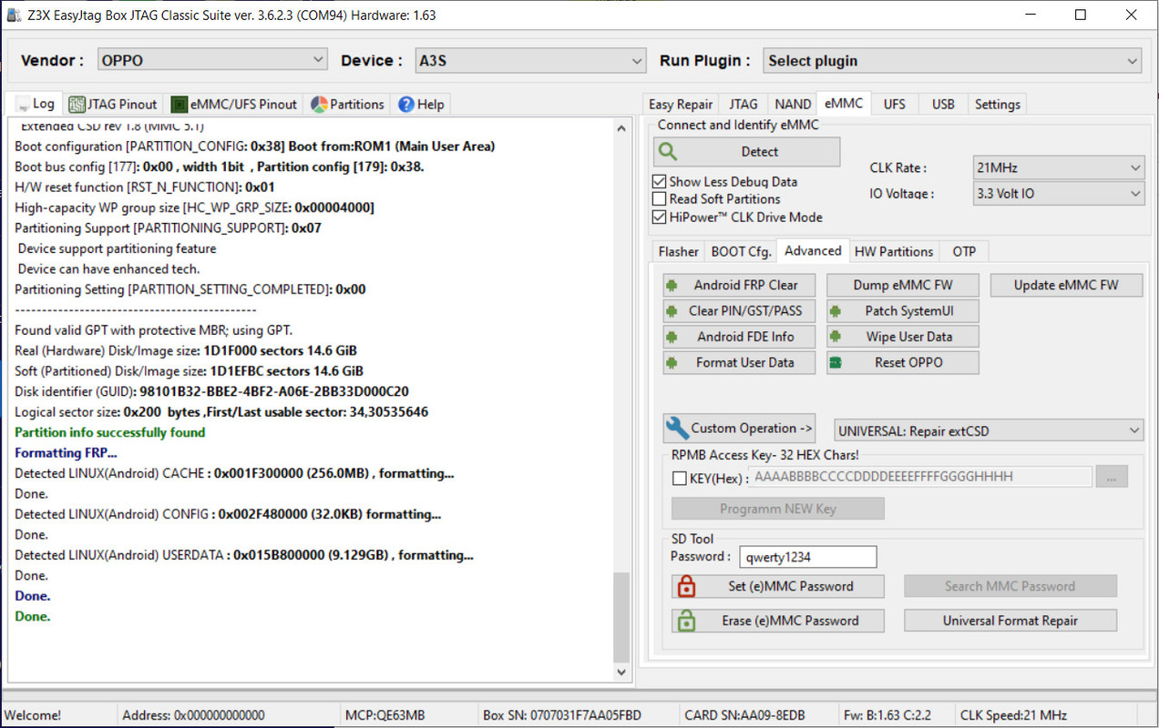Viewport: 1159px width, 728px height.
Task: Enable Read Soft Partitions checkbox
Action: pos(660,199)
